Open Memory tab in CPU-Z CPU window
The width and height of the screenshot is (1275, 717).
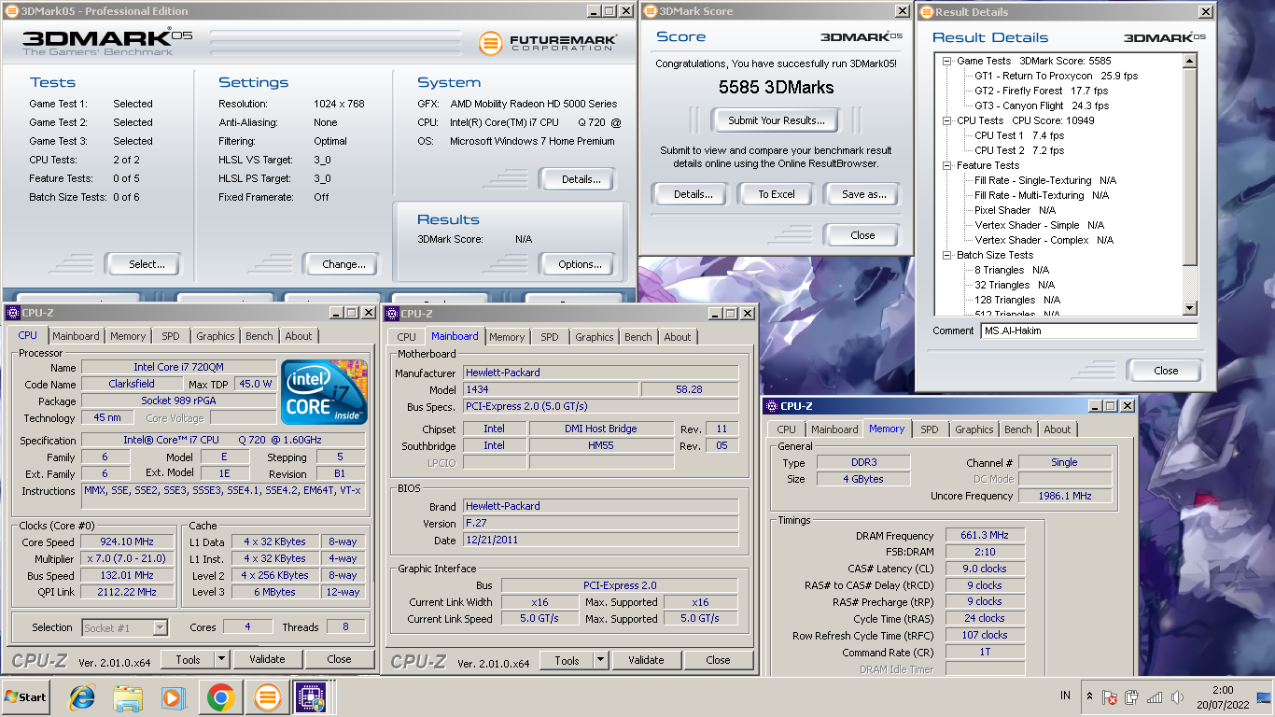(x=128, y=336)
